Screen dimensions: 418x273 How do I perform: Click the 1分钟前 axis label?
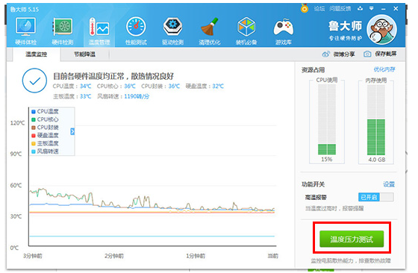click(x=196, y=256)
